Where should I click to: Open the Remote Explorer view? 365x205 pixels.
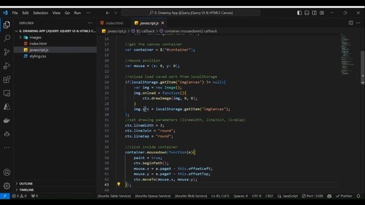tap(7, 93)
